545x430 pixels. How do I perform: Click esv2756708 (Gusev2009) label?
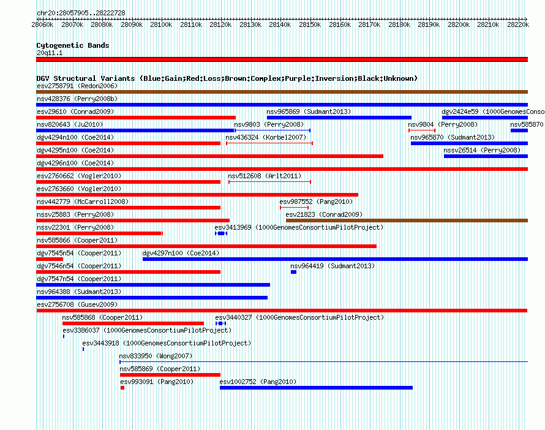point(77,304)
